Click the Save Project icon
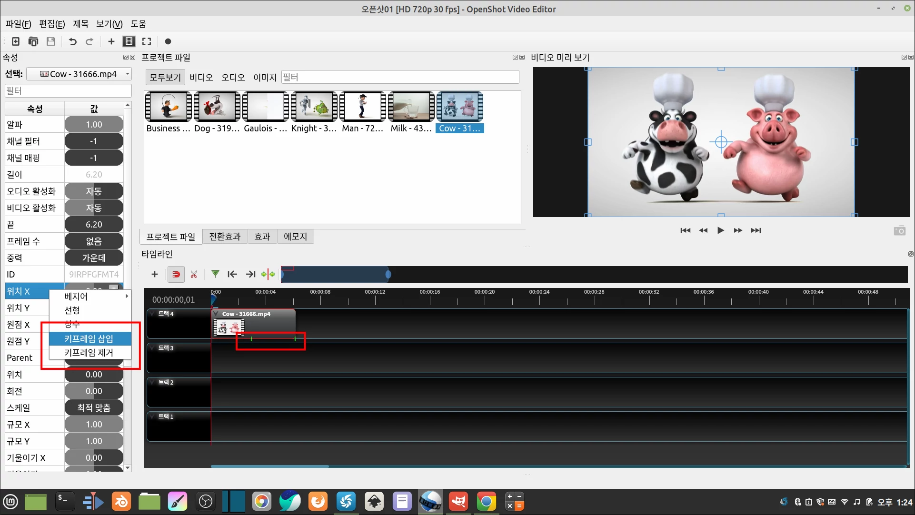The height and width of the screenshot is (515, 915). pyautogui.click(x=51, y=41)
